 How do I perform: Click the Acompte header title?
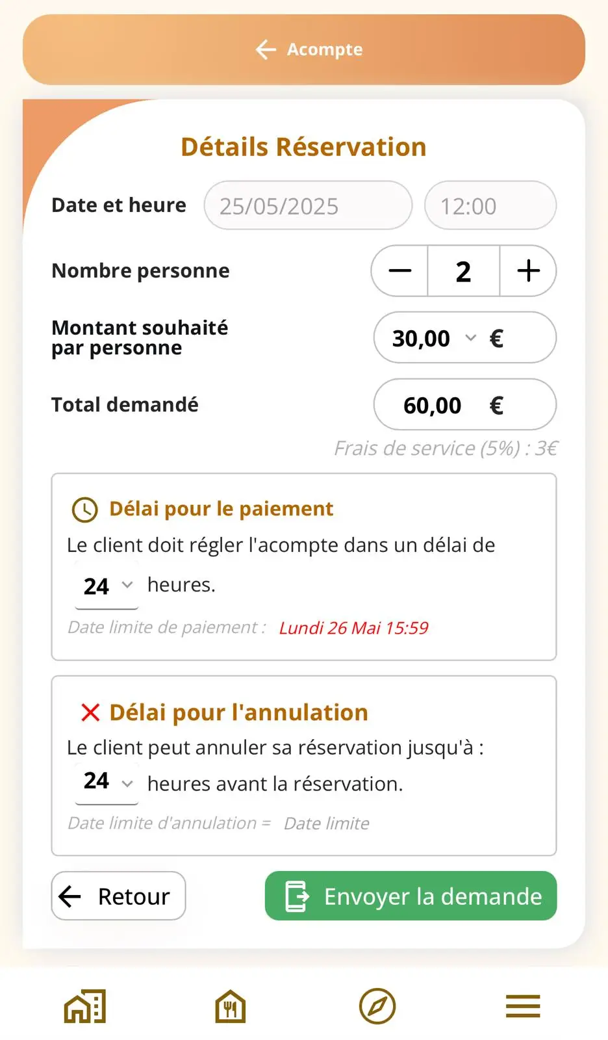(x=325, y=49)
